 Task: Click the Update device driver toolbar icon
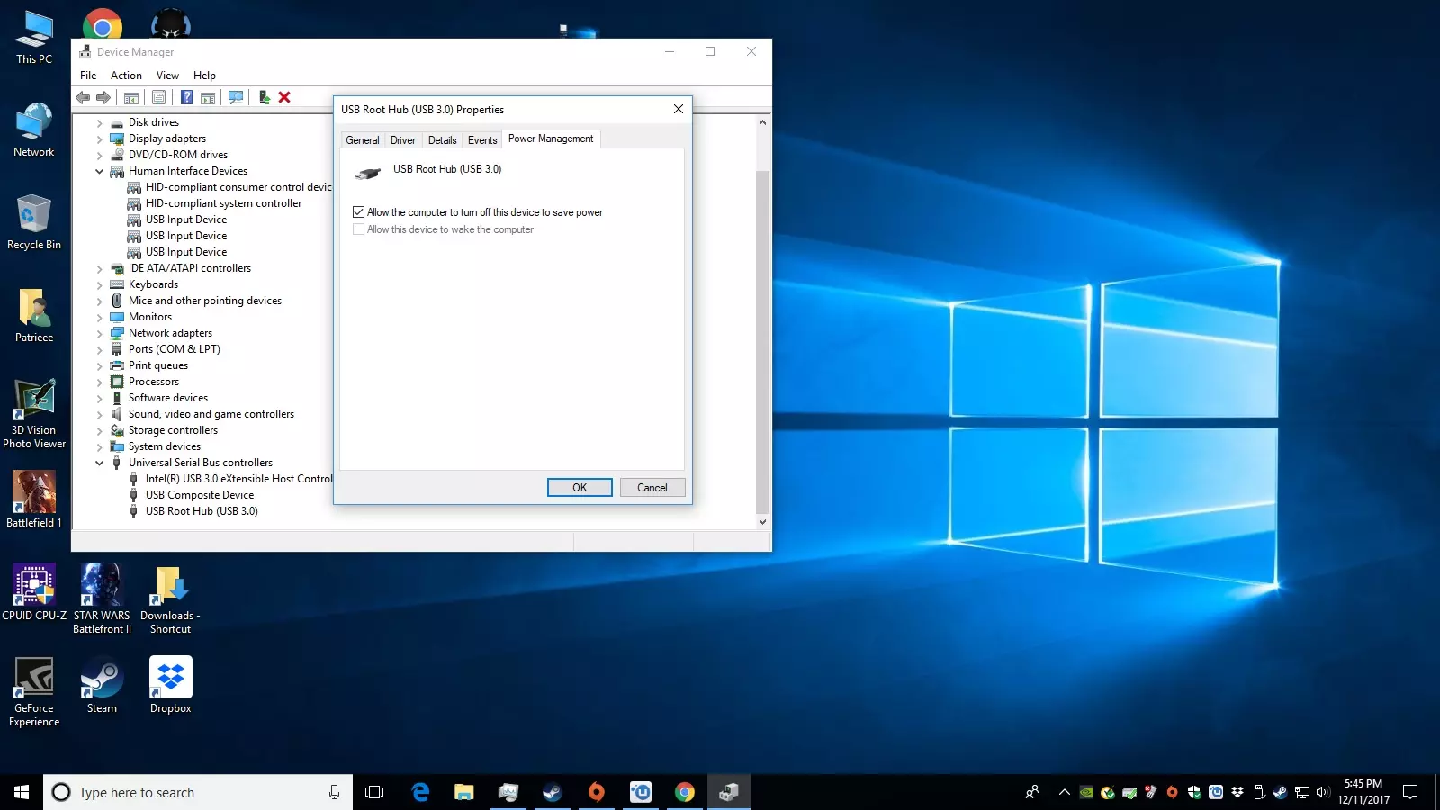pos(264,97)
